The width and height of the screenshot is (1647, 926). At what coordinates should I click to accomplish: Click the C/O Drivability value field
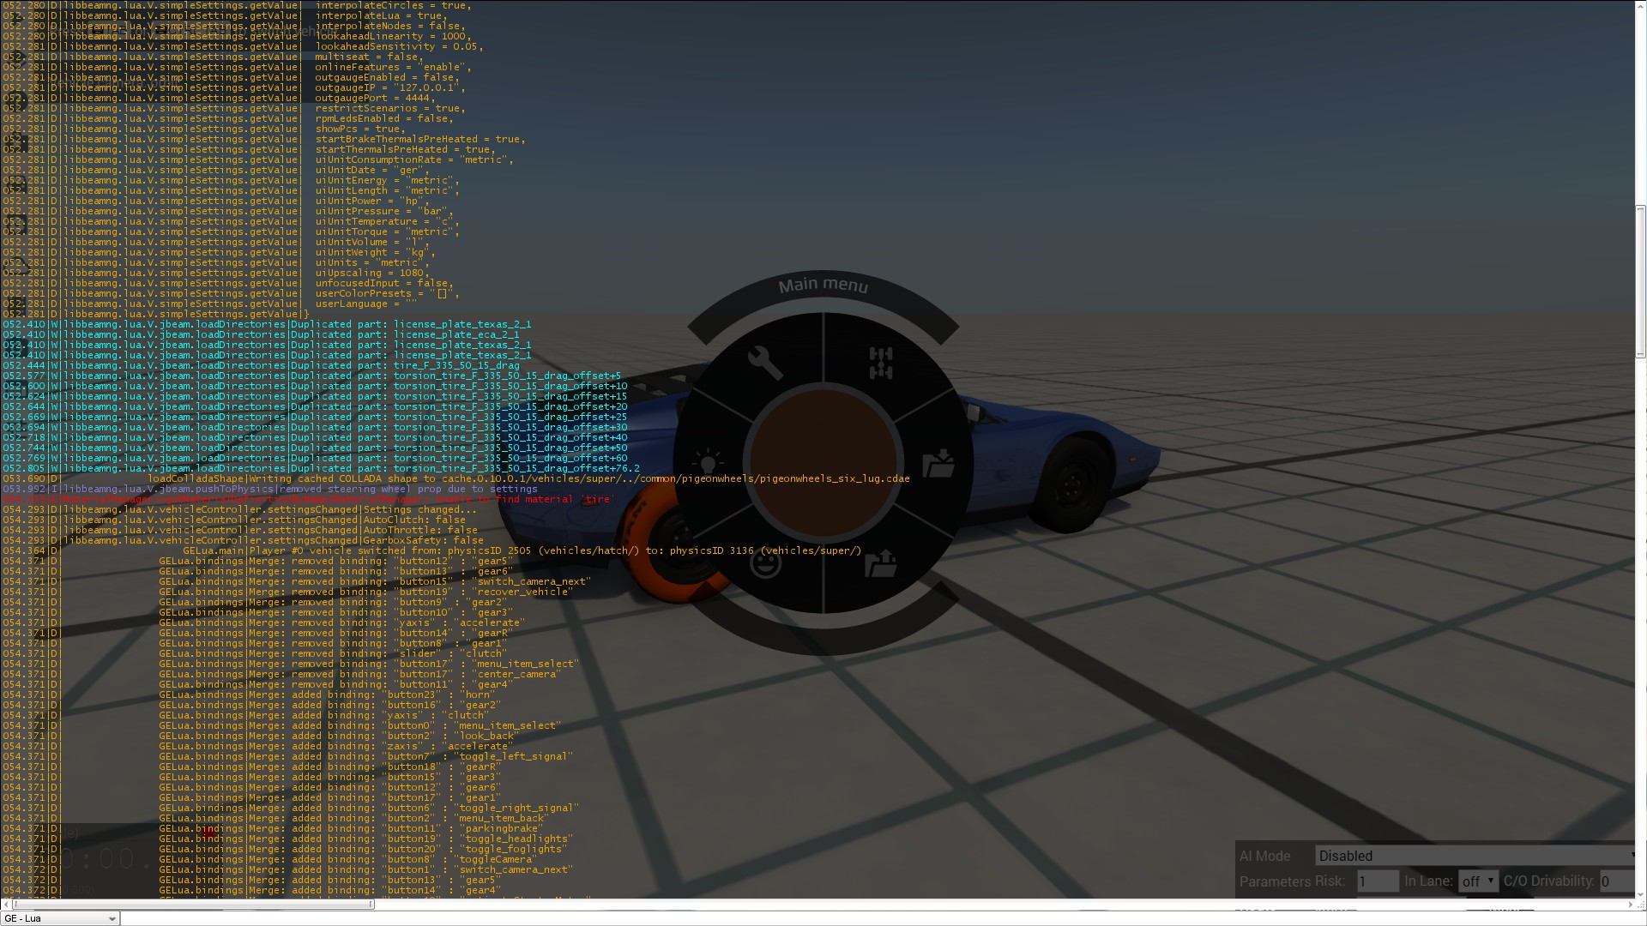[1615, 881]
